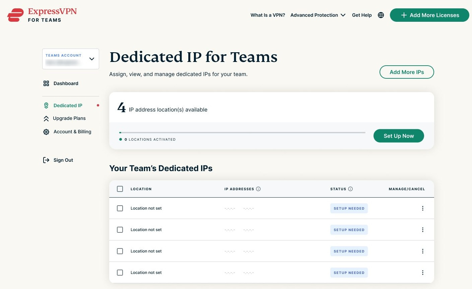472x289 pixels.
Task: Check the fourth row's checkbox
Action: click(120, 273)
